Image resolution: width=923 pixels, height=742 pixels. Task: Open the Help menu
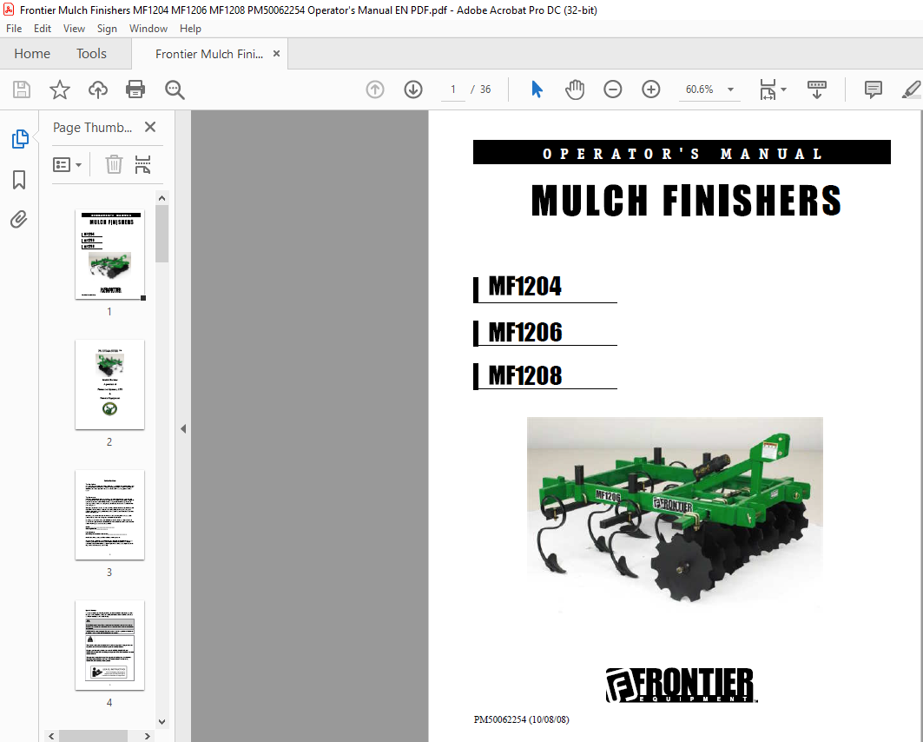pos(190,29)
